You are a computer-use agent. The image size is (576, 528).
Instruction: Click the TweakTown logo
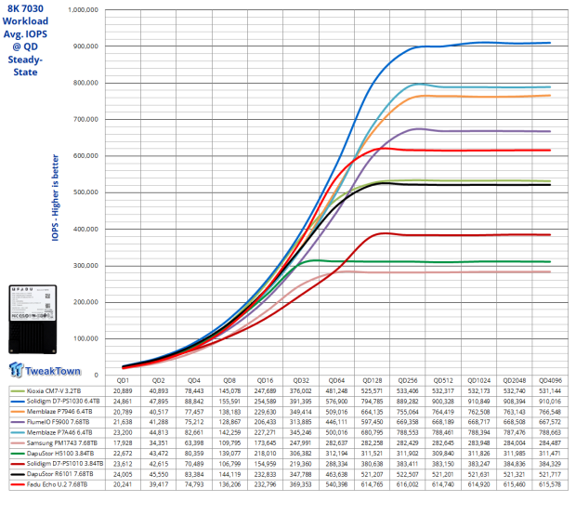(x=45, y=370)
